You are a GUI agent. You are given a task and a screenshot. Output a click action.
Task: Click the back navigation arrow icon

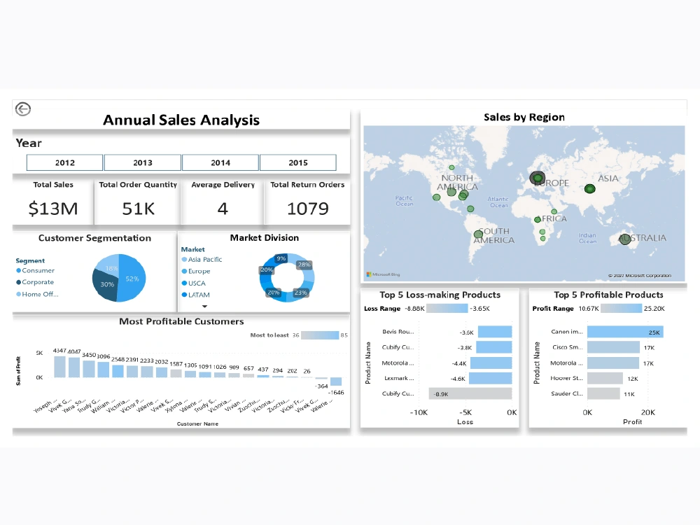tap(22, 109)
